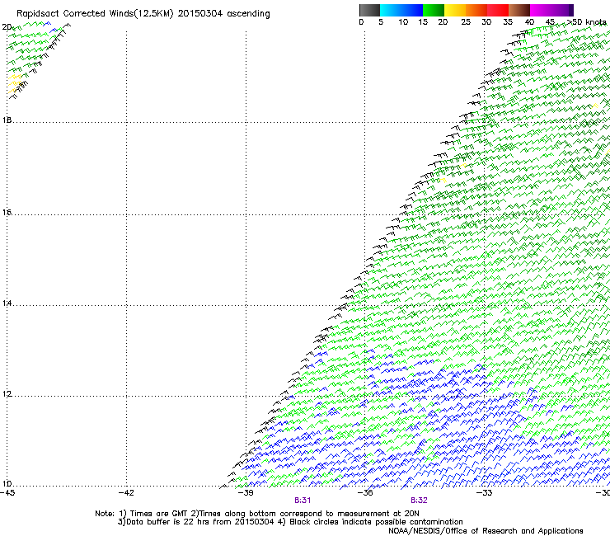Screen dimensions: 610x536
Task: Pick the red 30-35 knots legend band
Action: [498, 10]
